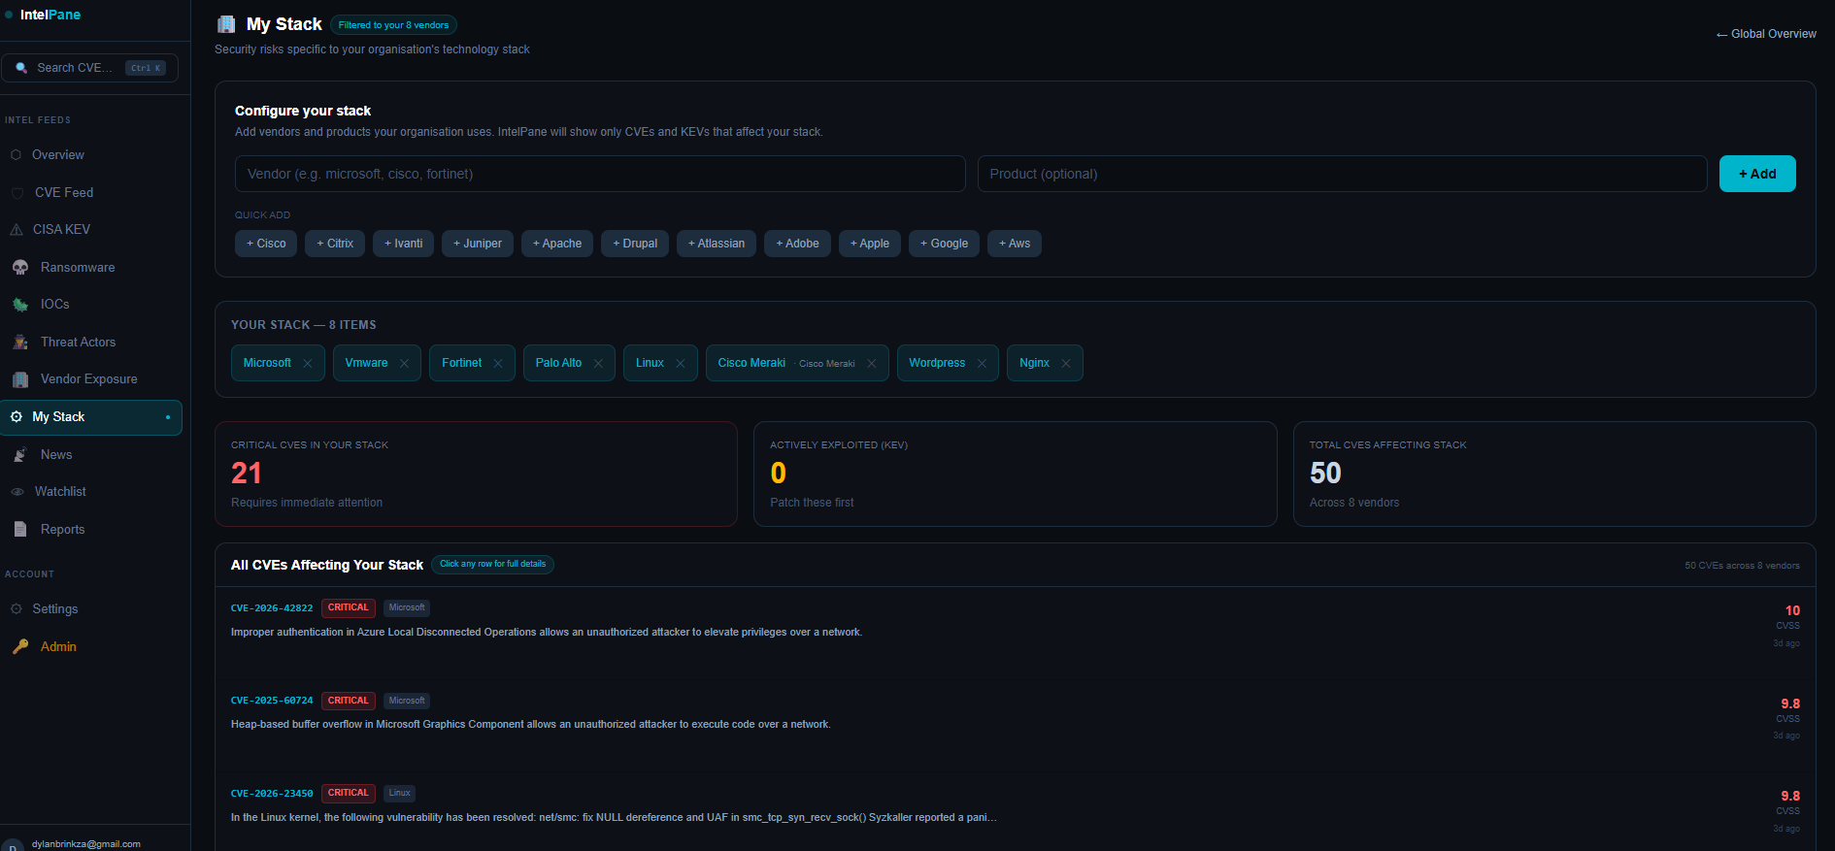Click Microsoft tag on CVE-2025-60724
This screenshot has width=1835, height=851.
pos(407,701)
